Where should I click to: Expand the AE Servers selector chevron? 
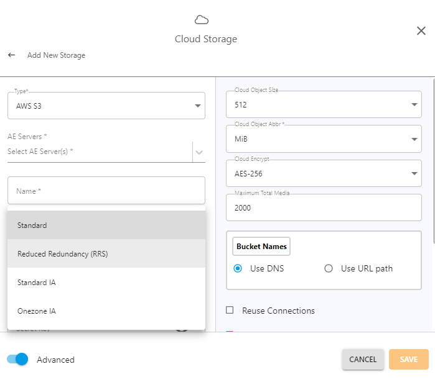199,152
